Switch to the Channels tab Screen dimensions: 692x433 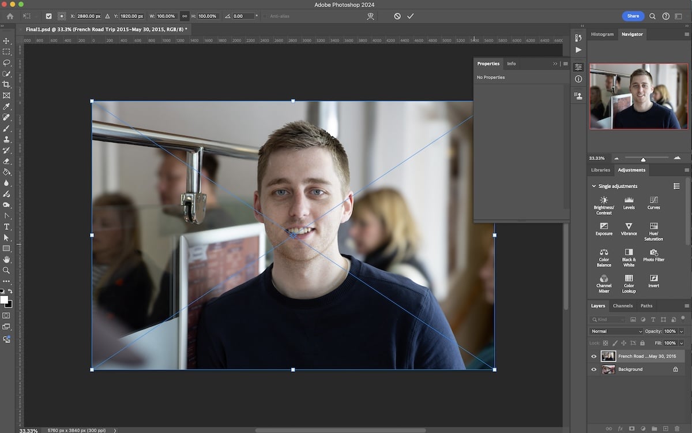(623, 305)
